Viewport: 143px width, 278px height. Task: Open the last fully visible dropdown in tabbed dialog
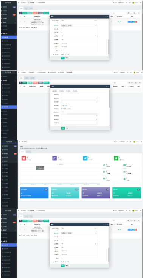(79, 123)
